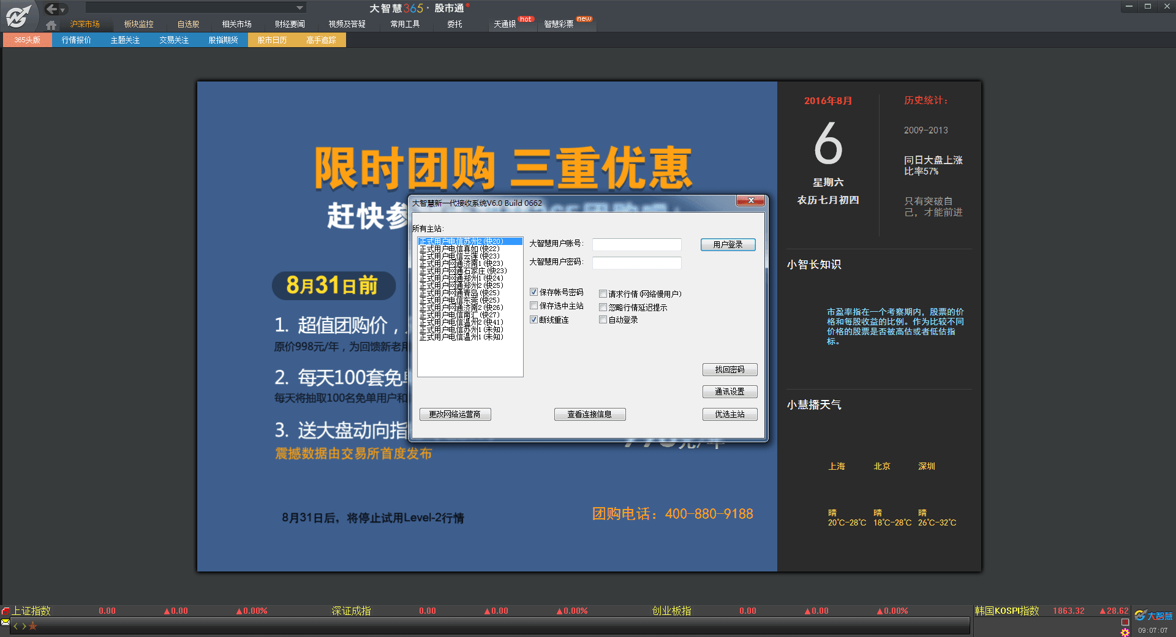Click the red grid icon above the gear
The width and height of the screenshot is (1176, 637).
[x=1125, y=622]
